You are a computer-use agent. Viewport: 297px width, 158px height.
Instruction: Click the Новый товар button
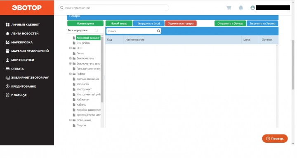pyautogui.click(x=119, y=23)
